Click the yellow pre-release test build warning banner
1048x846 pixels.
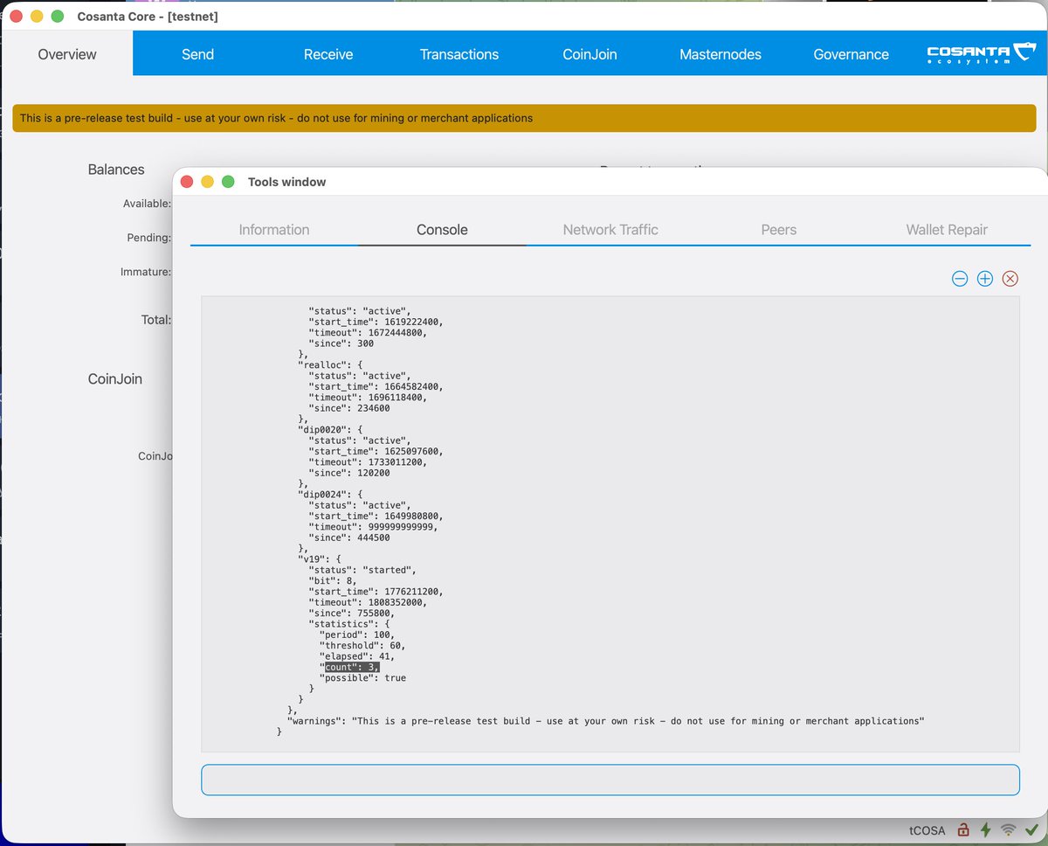[524, 118]
